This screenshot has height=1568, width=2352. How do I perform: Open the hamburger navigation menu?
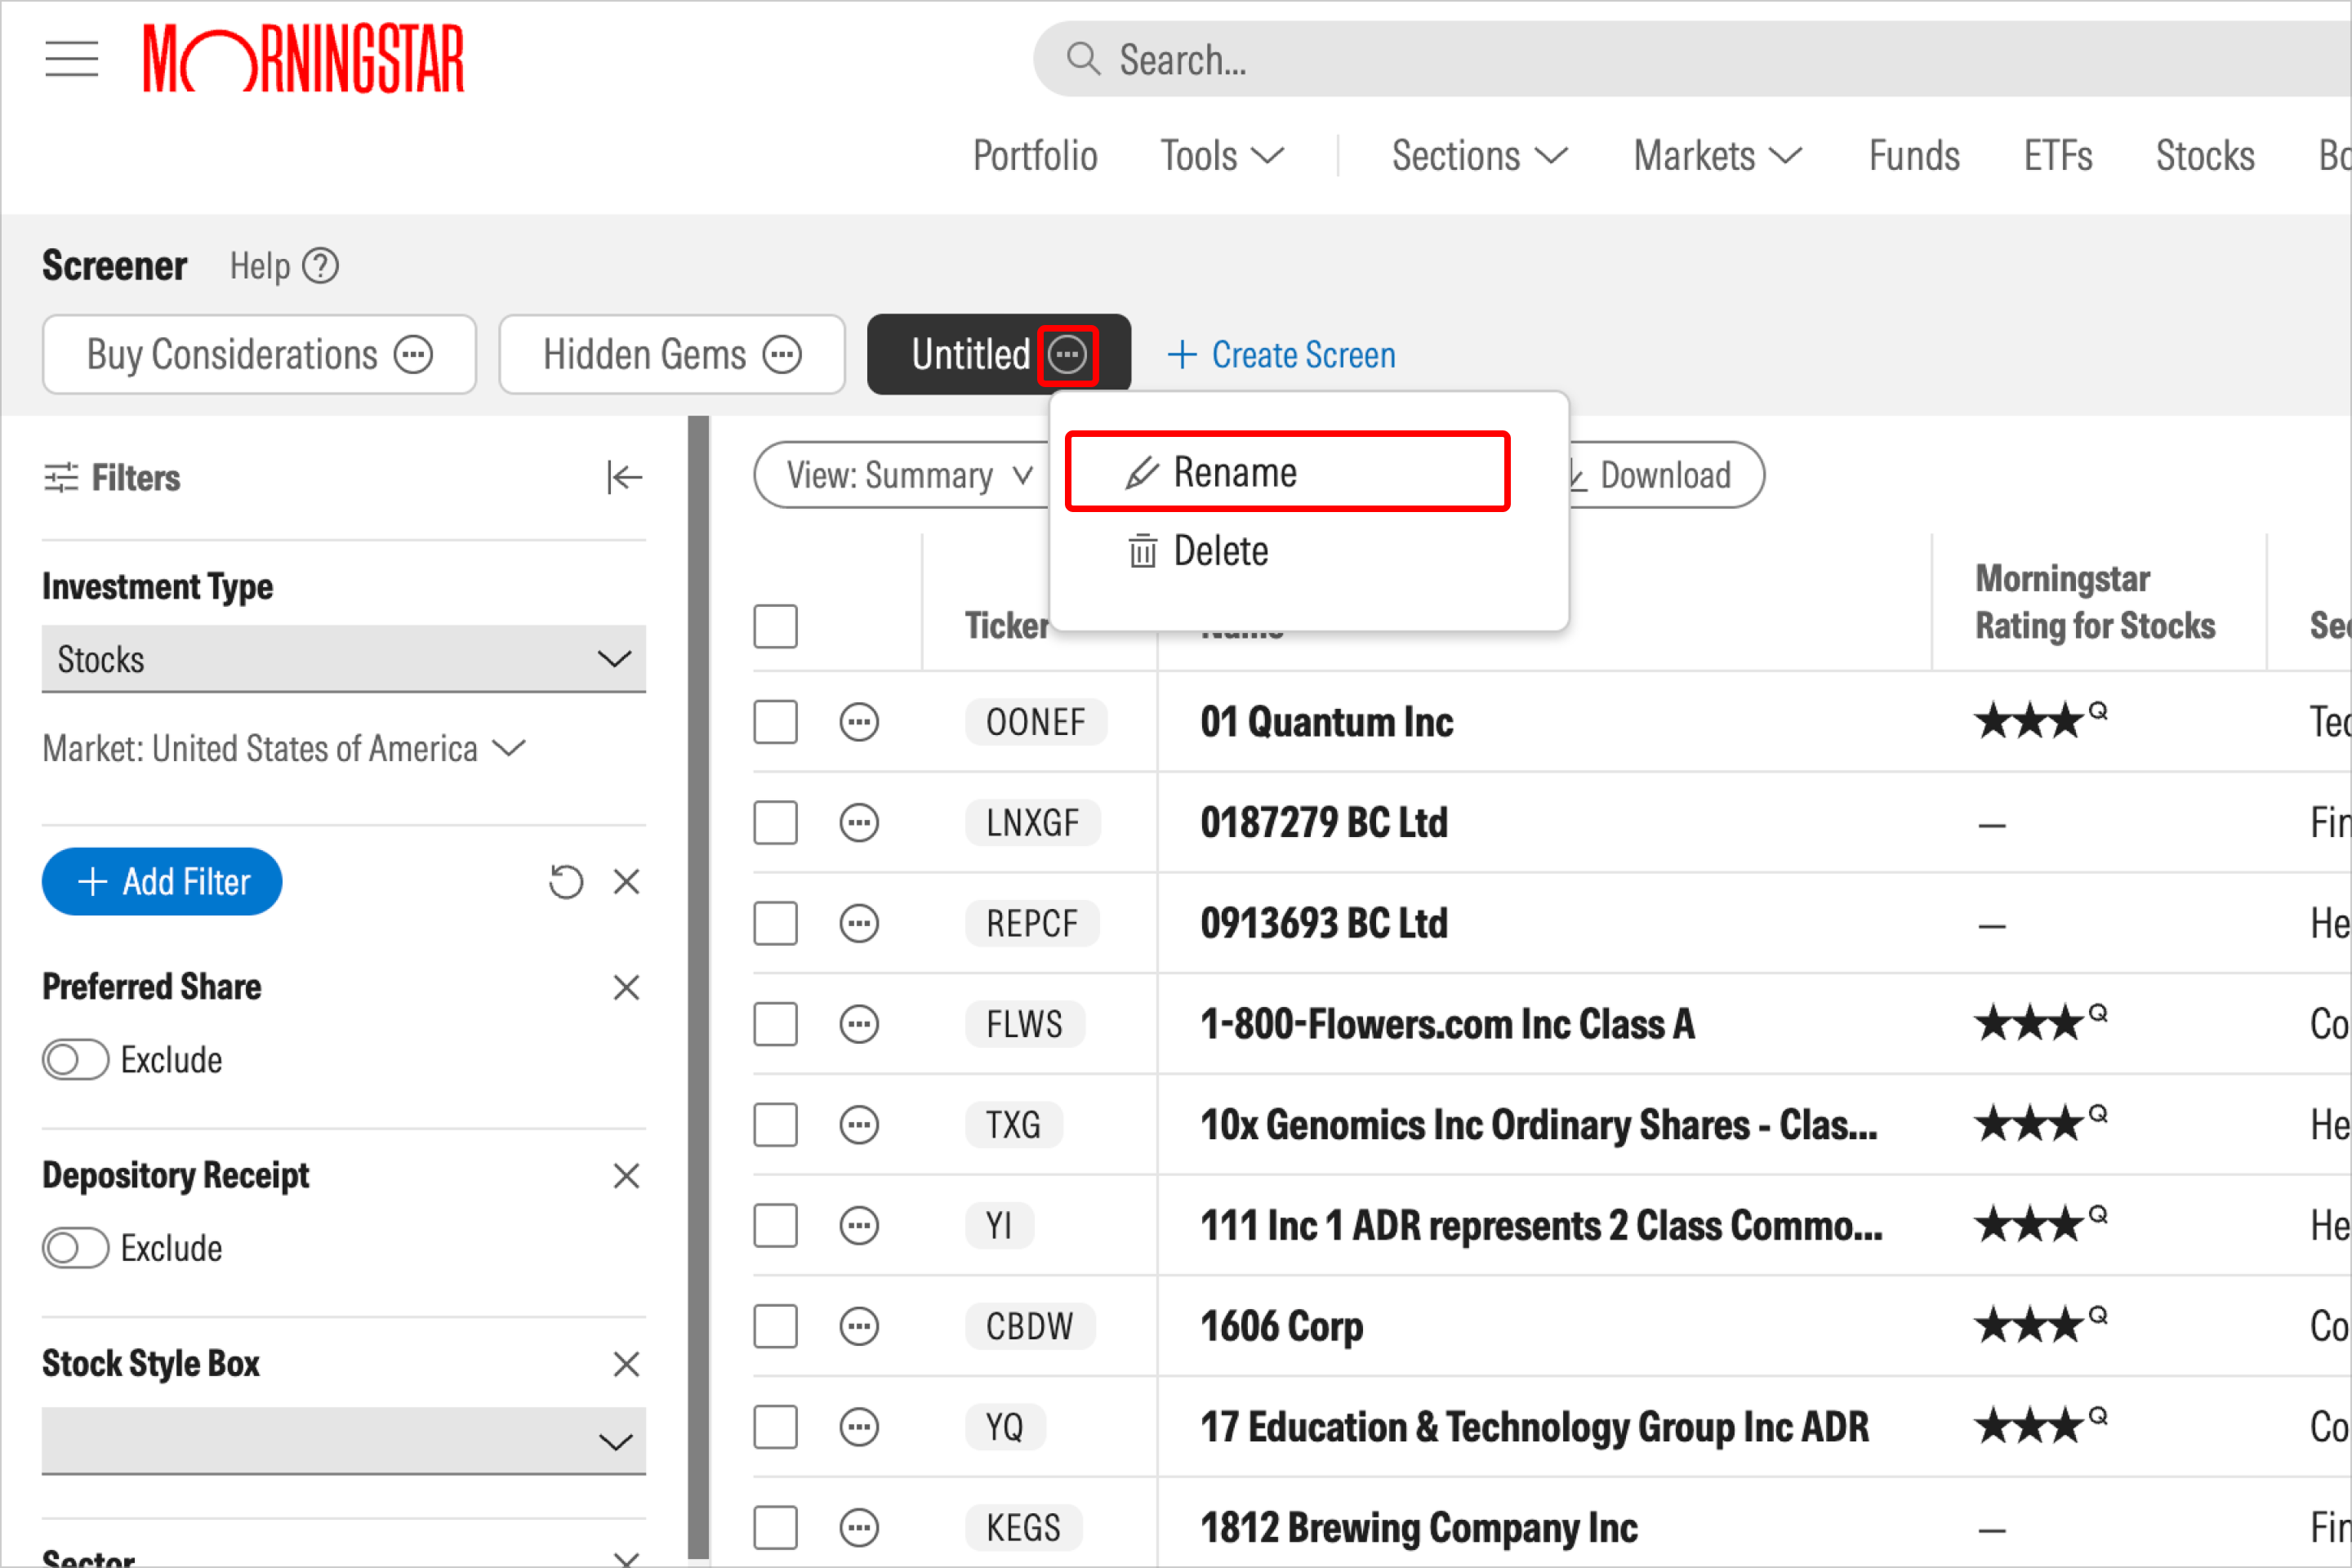point(71,59)
